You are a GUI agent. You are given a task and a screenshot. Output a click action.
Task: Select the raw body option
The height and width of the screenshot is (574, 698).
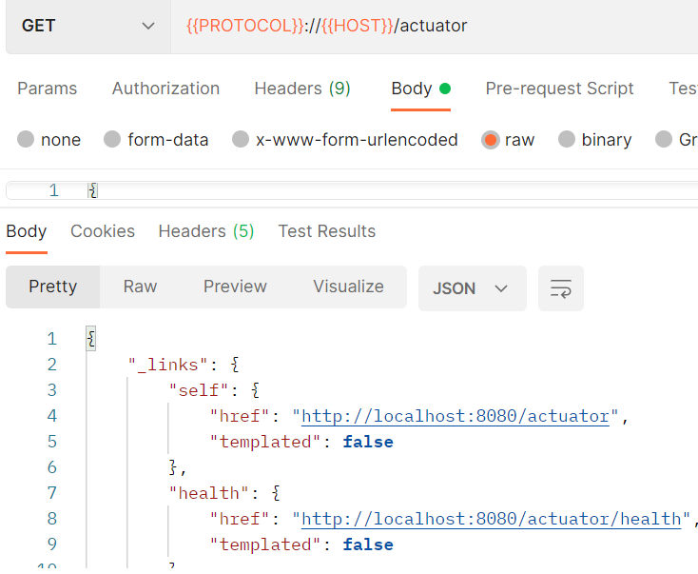point(508,140)
